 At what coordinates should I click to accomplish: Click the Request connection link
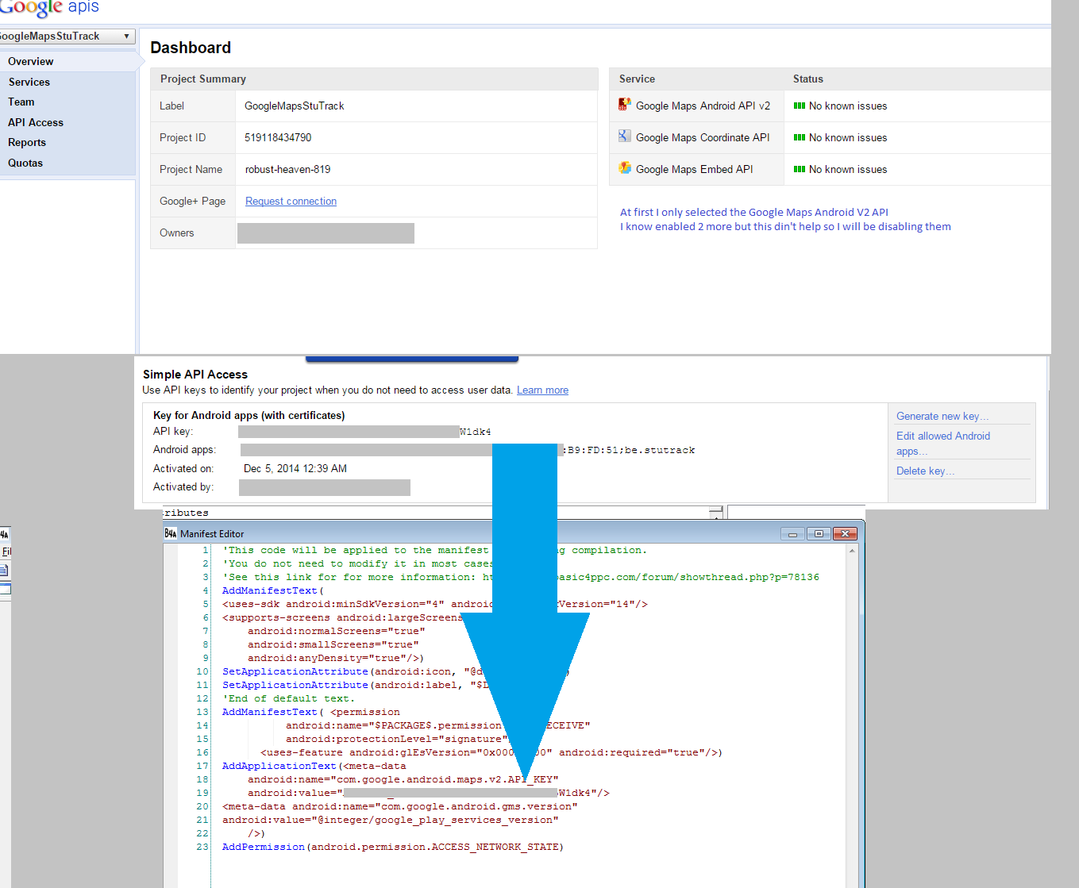click(291, 201)
